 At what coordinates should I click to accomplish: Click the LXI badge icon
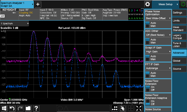pos(3,16)
